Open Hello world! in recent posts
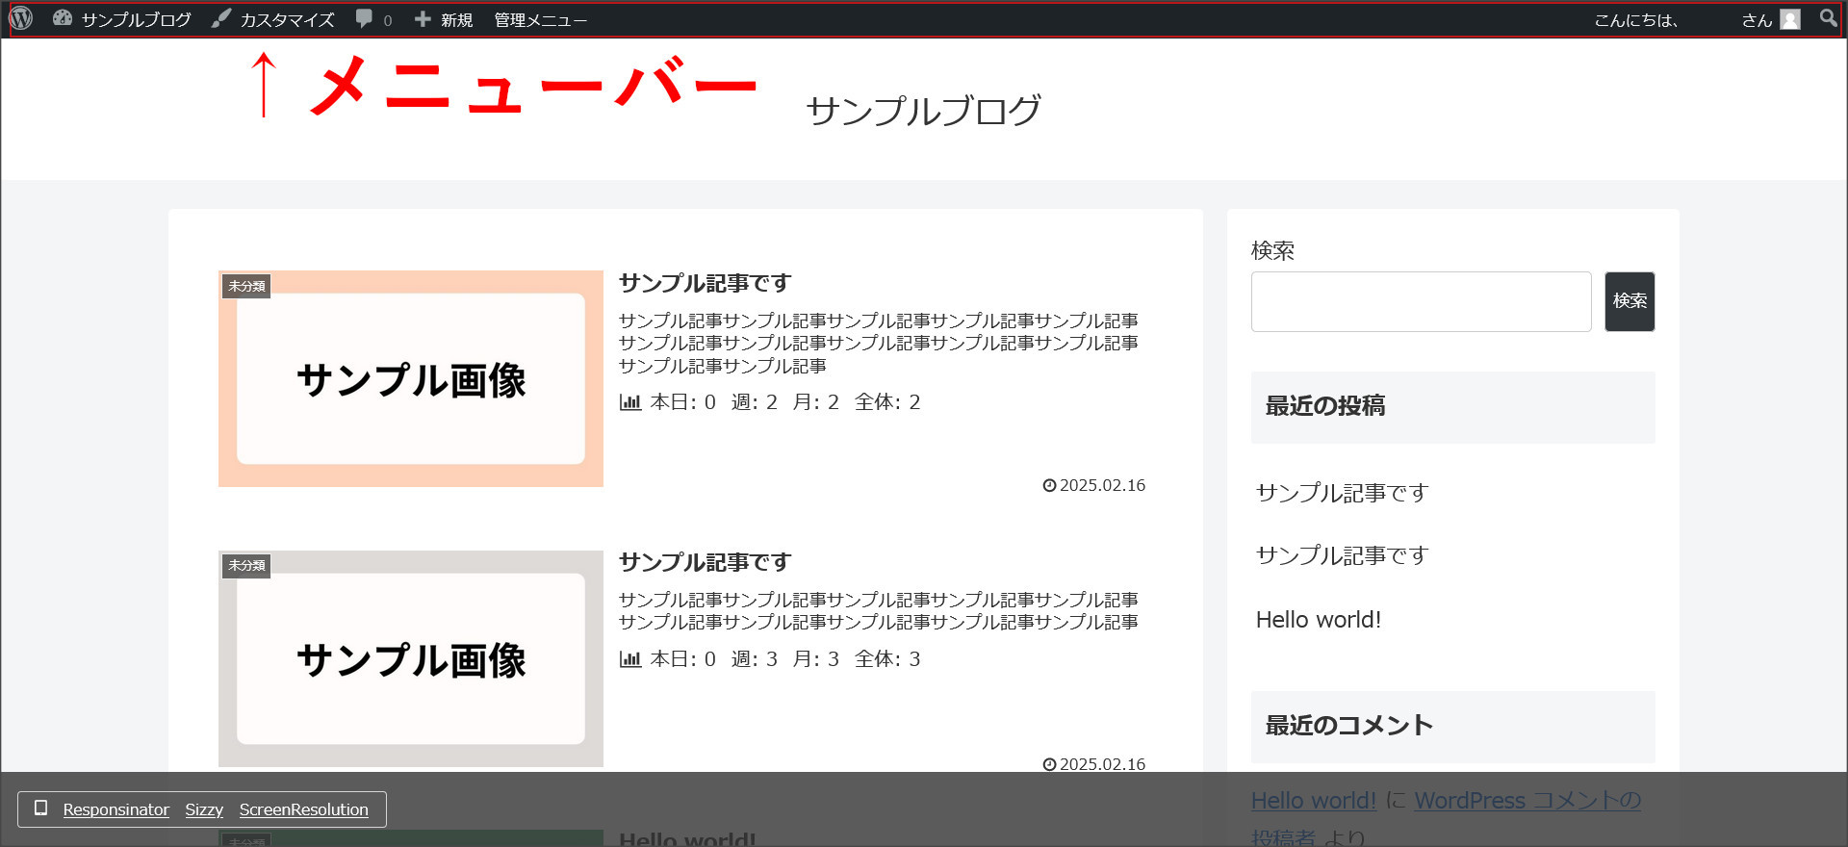This screenshot has width=1848, height=847. point(1318,620)
